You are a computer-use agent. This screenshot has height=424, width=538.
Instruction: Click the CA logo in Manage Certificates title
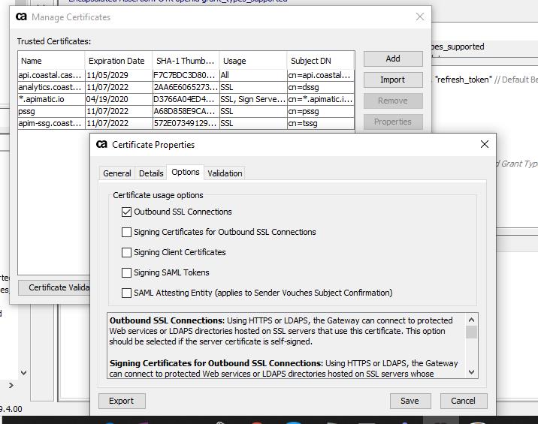click(x=21, y=17)
